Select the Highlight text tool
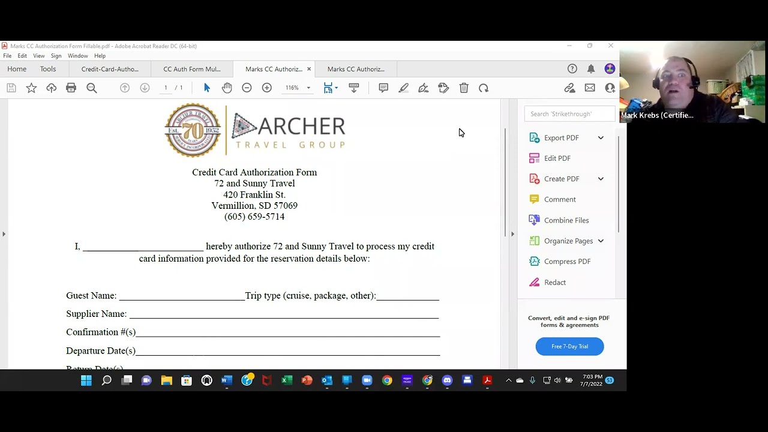Screen dimensions: 768x432 [x=404, y=88]
